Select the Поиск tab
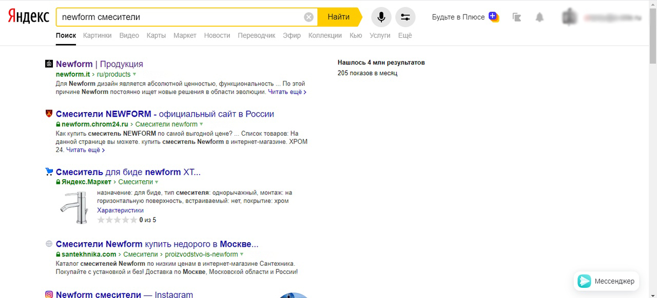The height and width of the screenshot is (298, 657). [x=66, y=35]
